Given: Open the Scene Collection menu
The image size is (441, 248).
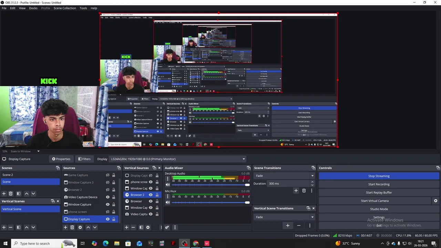Looking at the screenshot, I should point(65,8).
